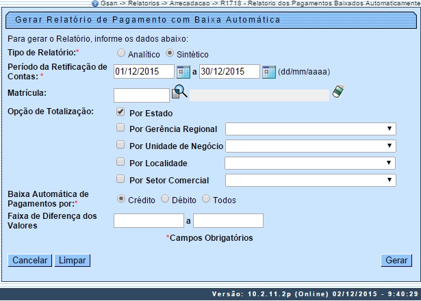
Task: Choose Débito for automatic payment write-off
Action: point(165,198)
